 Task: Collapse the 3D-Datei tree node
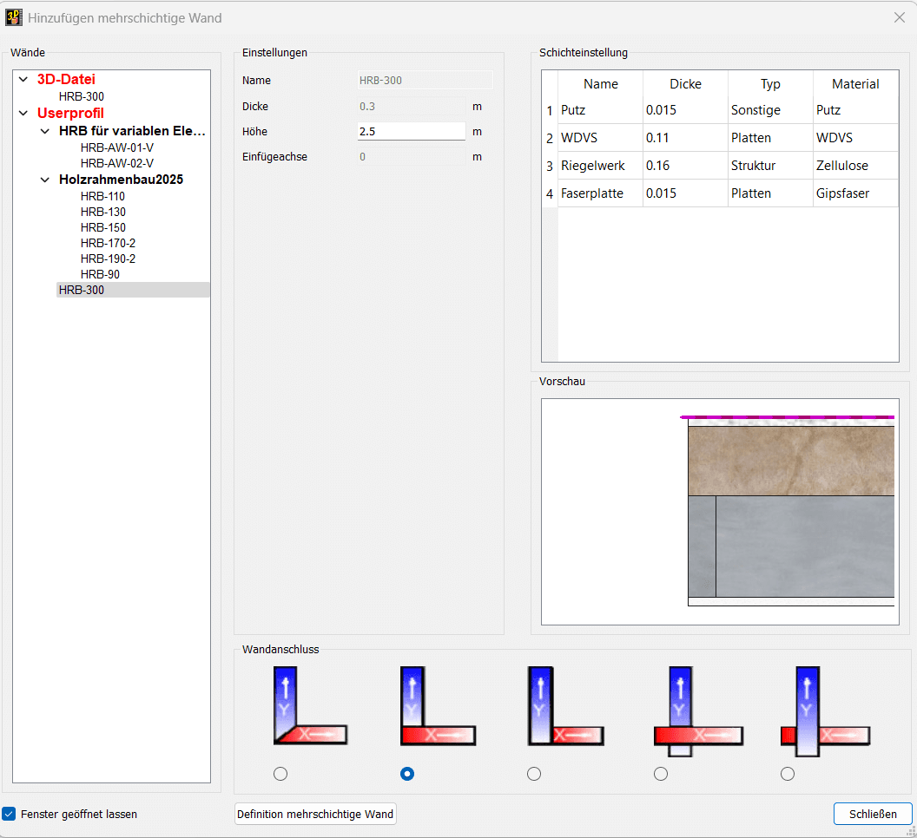tap(23, 80)
